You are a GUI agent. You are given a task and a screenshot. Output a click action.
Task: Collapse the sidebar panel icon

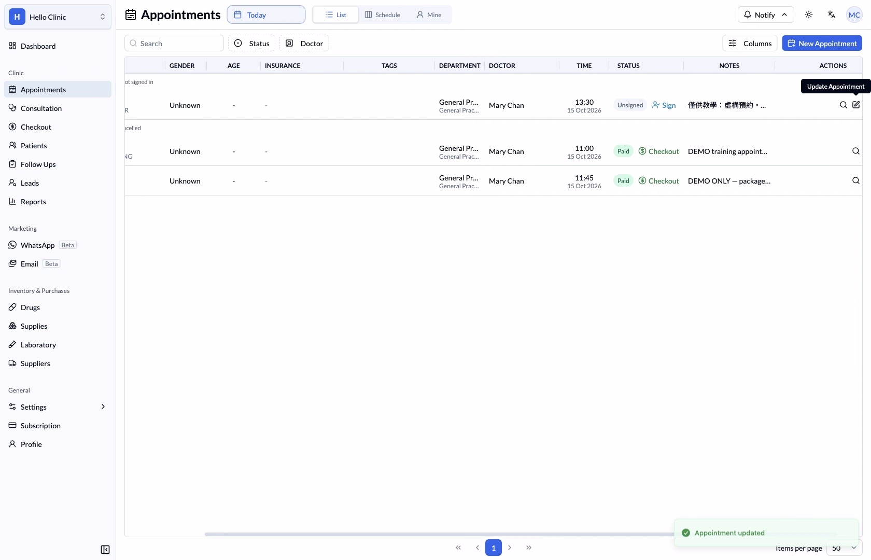coord(105,550)
